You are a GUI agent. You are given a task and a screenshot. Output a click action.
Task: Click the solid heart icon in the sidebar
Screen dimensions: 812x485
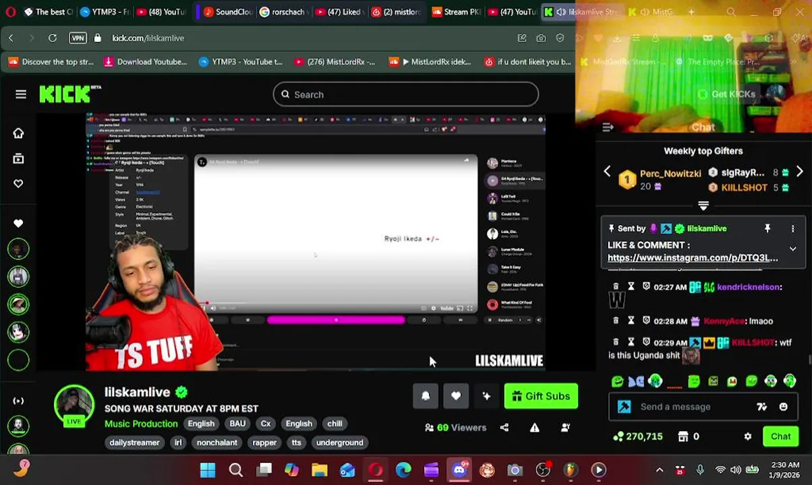point(18,223)
